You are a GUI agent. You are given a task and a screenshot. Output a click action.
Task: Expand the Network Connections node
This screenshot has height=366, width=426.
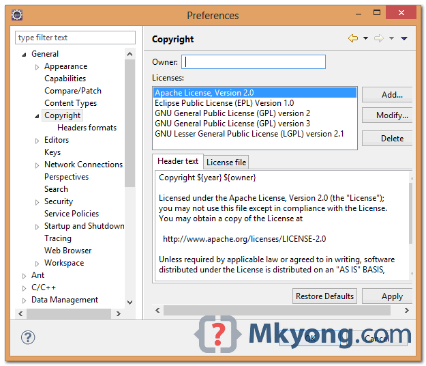[x=37, y=165]
